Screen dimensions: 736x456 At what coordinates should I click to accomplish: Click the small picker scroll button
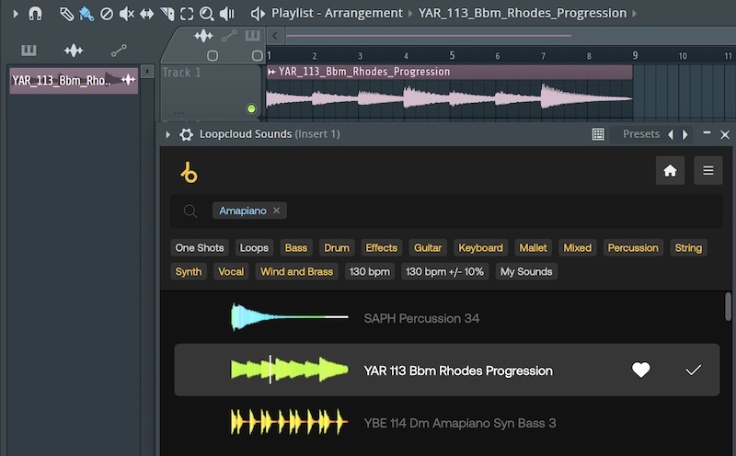click(147, 72)
